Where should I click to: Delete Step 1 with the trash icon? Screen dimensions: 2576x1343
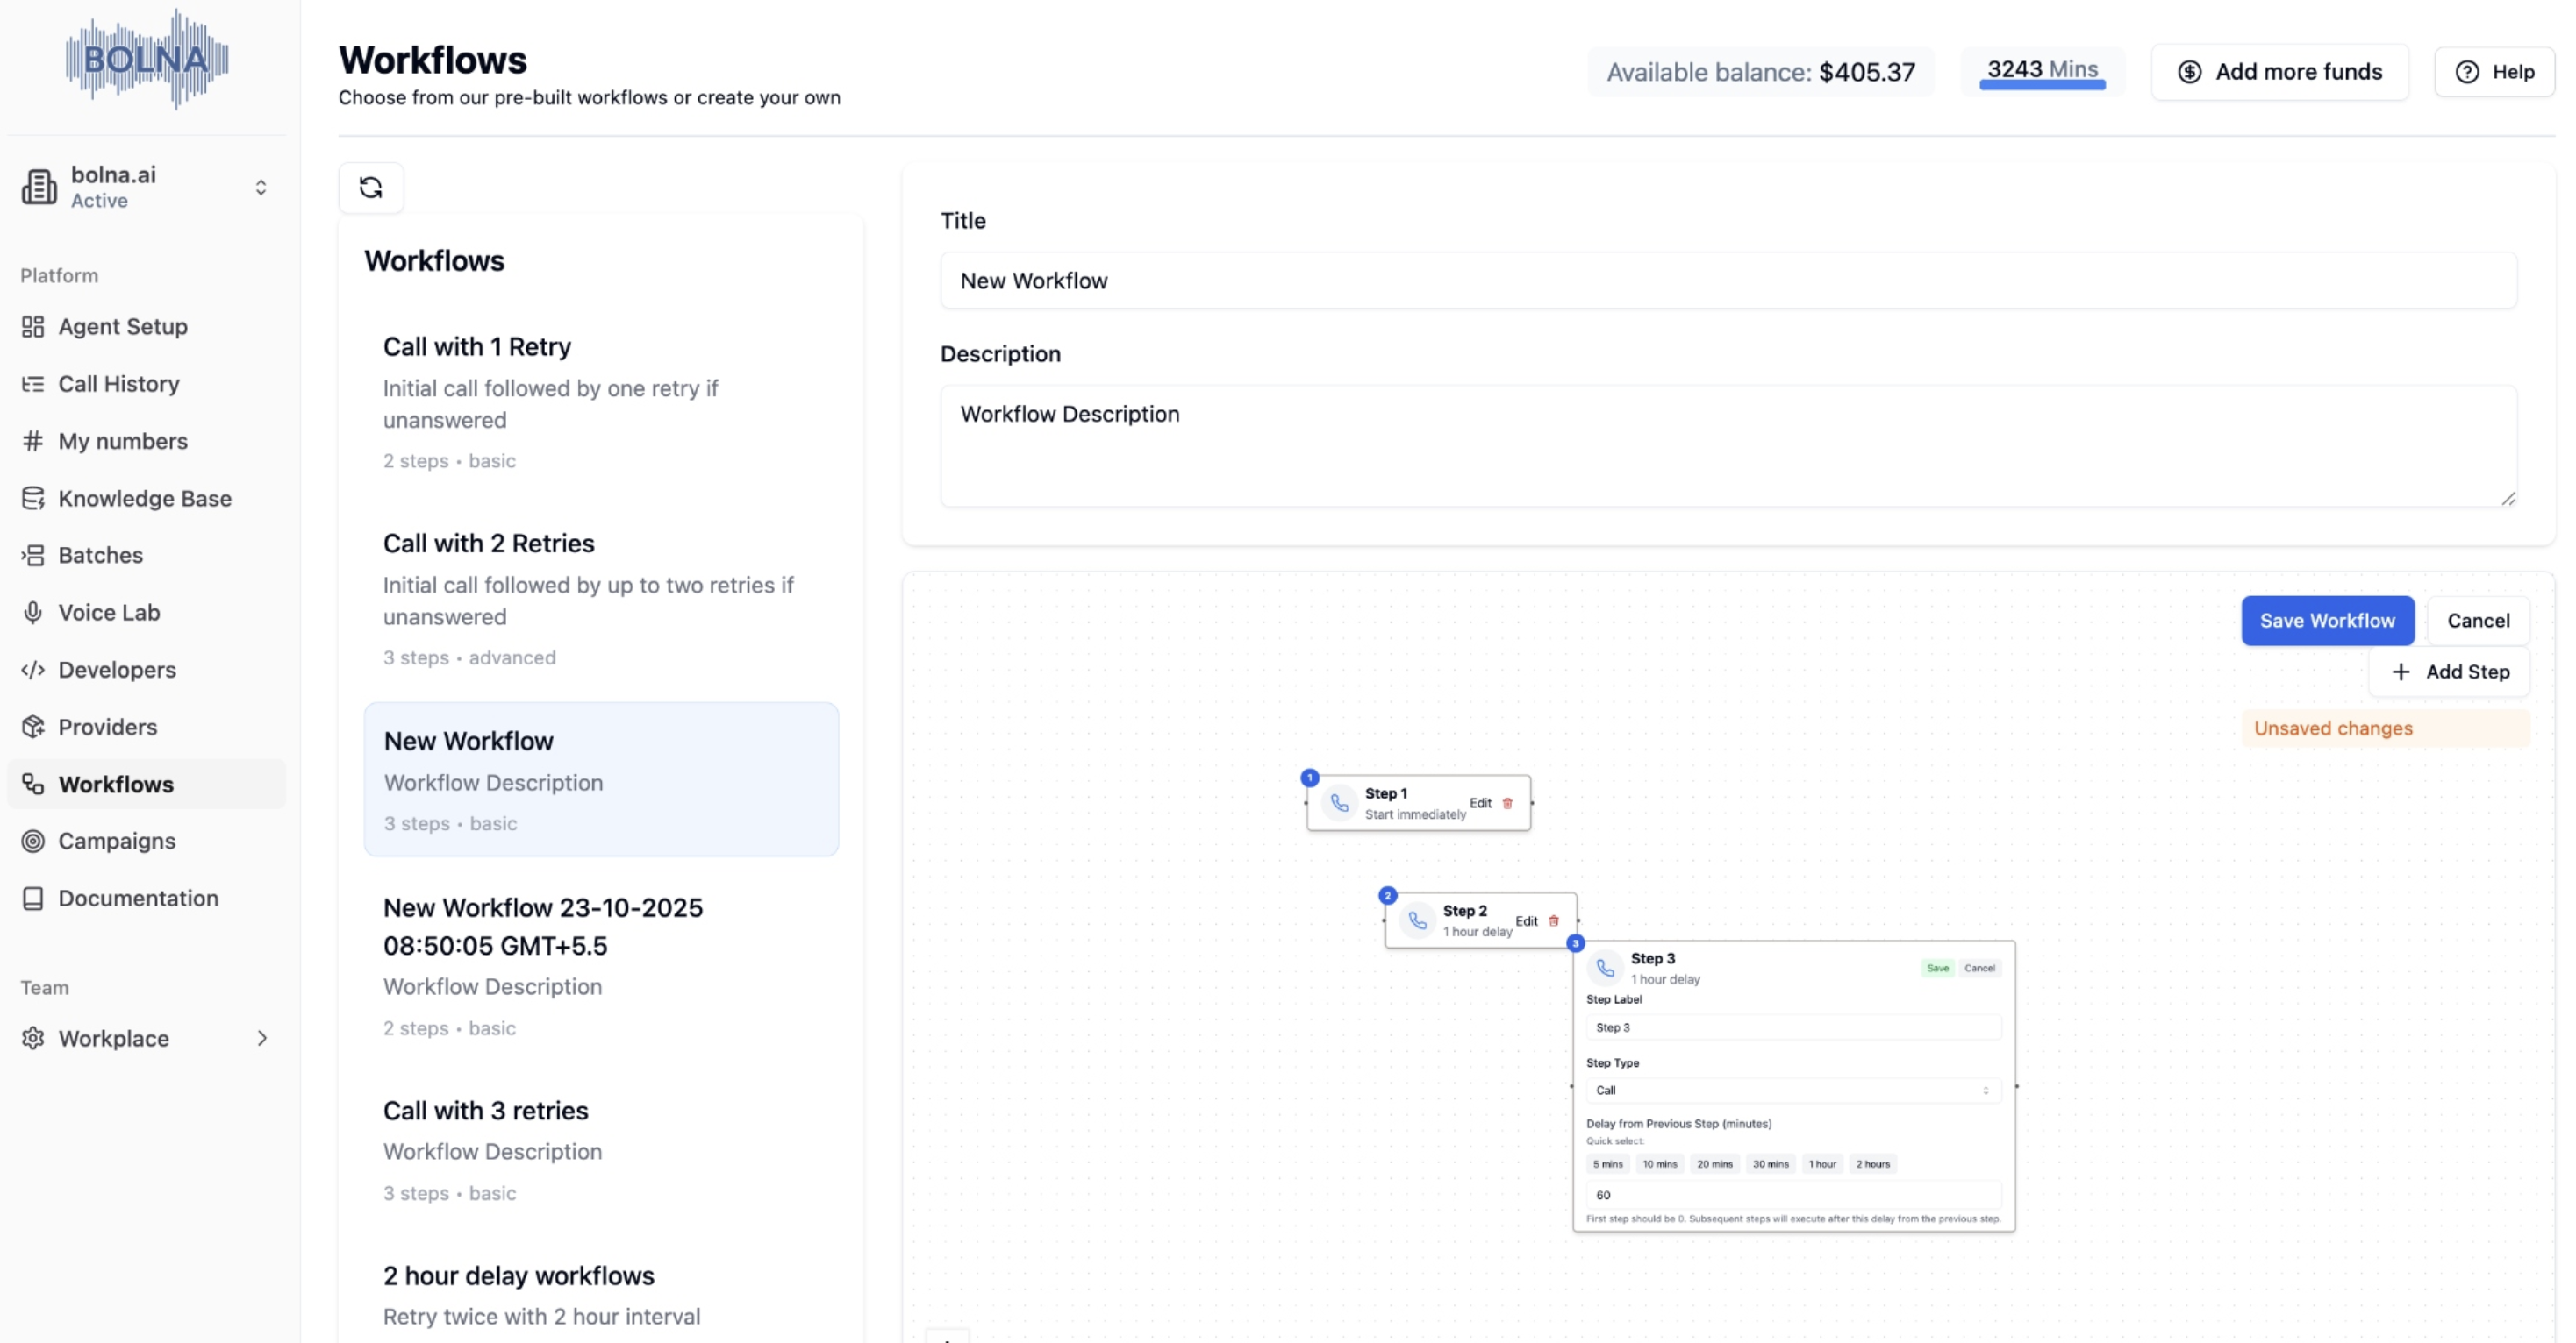tap(1507, 802)
